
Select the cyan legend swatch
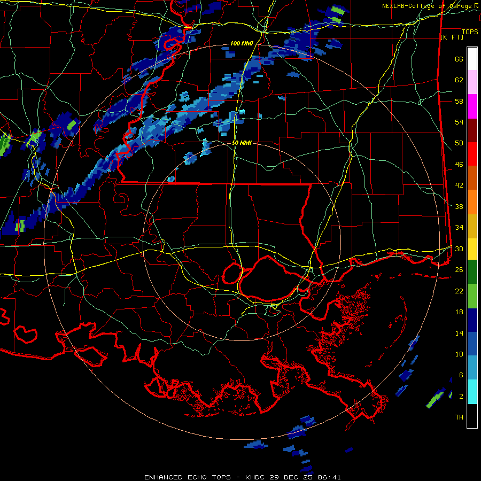(472, 392)
